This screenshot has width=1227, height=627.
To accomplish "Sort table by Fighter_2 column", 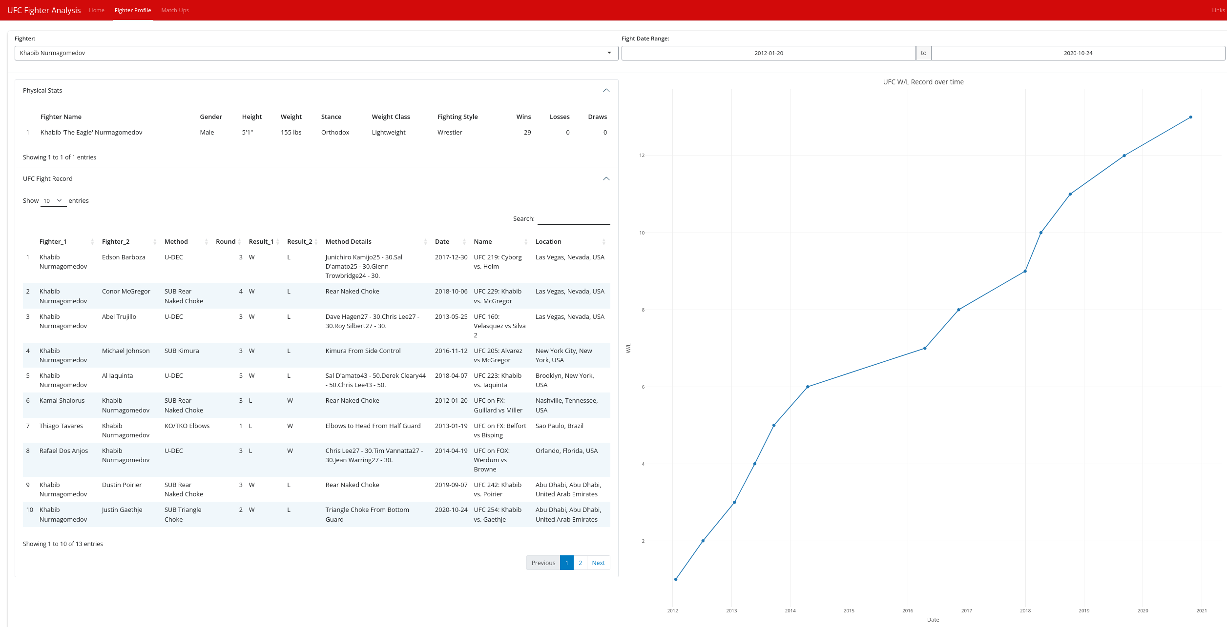I will [x=129, y=242].
